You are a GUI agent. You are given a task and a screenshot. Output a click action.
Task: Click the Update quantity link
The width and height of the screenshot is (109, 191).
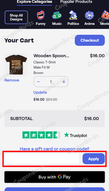(x=40, y=92)
